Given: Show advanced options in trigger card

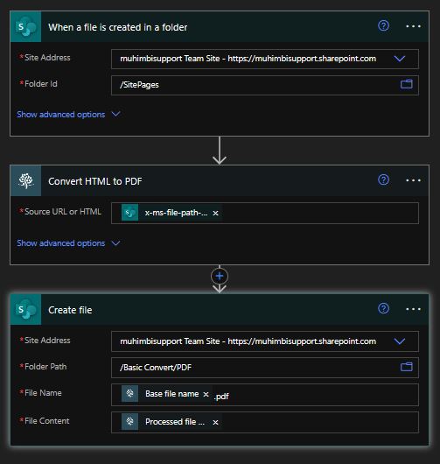Looking at the screenshot, I should tap(68, 115).
